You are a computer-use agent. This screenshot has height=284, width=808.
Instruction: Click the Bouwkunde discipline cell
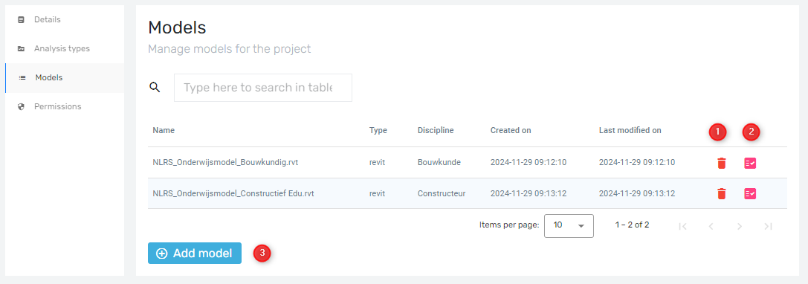pos(439,162)
